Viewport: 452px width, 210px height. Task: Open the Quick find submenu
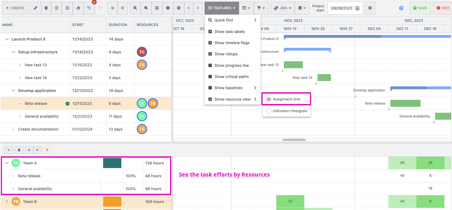(233, 20)
